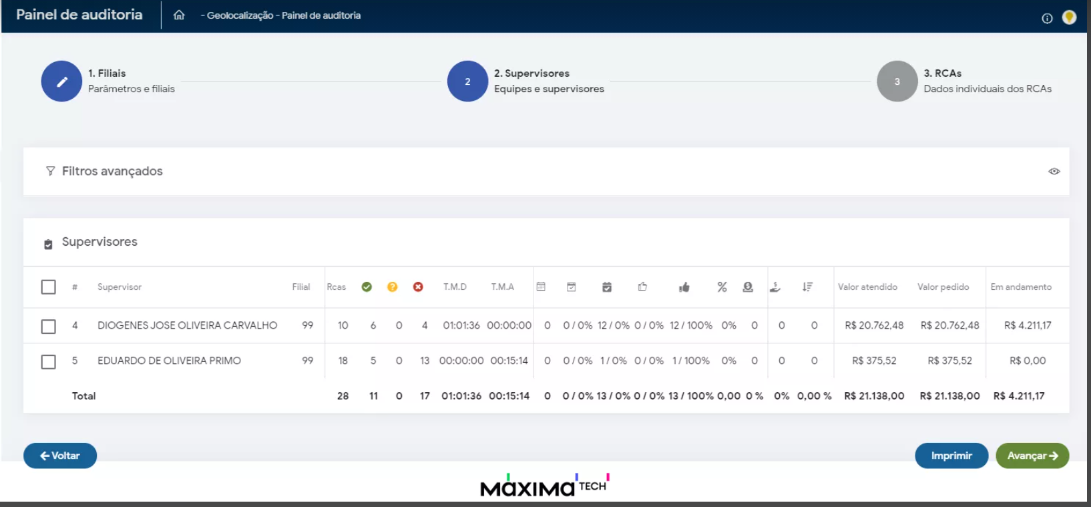Click the red X column header icon
Image resolution: width=1091 pixels, height=507 pixels.
[x=418, y=287]
